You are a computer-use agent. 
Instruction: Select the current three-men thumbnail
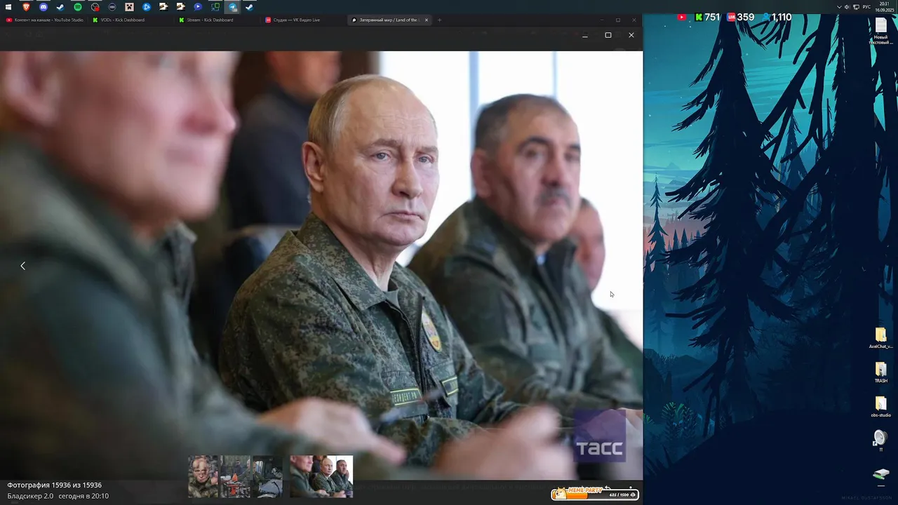321,476
